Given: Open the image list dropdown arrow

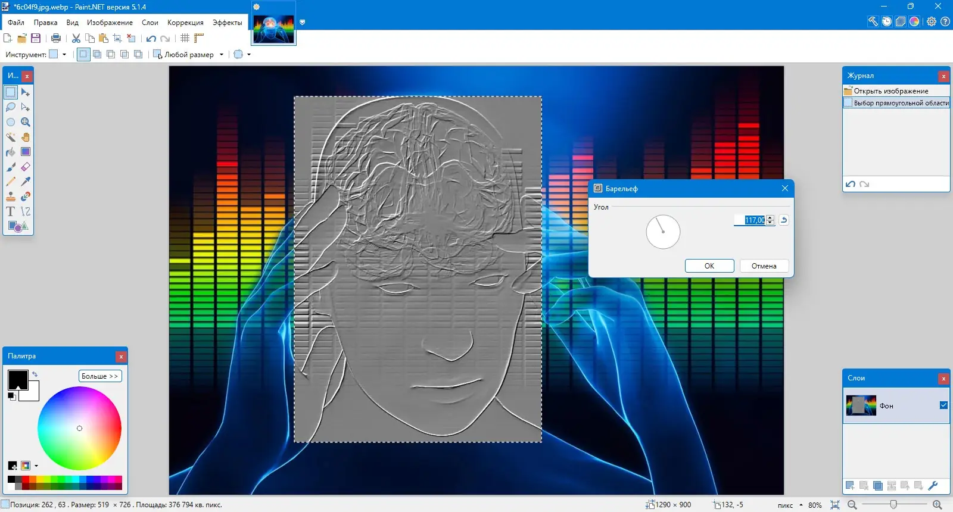Looking at the screenshot, I should point(303,22).
